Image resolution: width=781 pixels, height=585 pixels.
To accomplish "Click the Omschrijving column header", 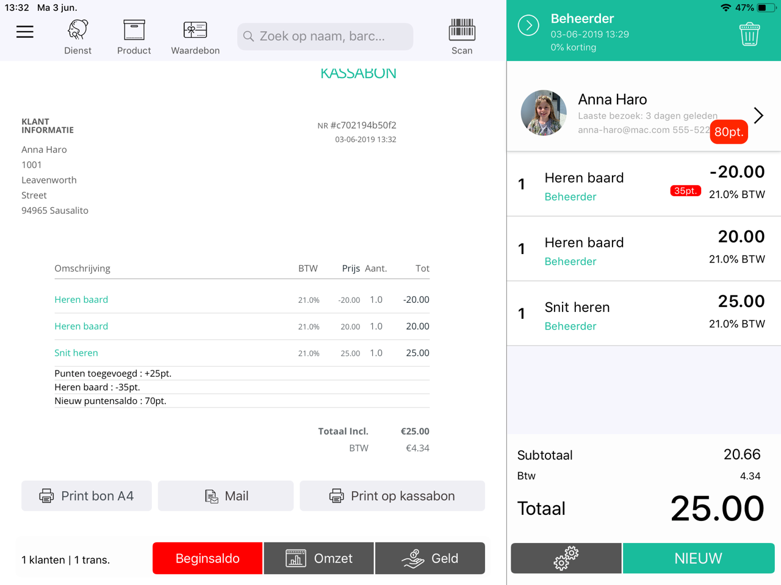I will [x=82, y=269].
